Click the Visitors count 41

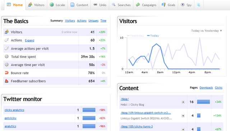(92, 32)
